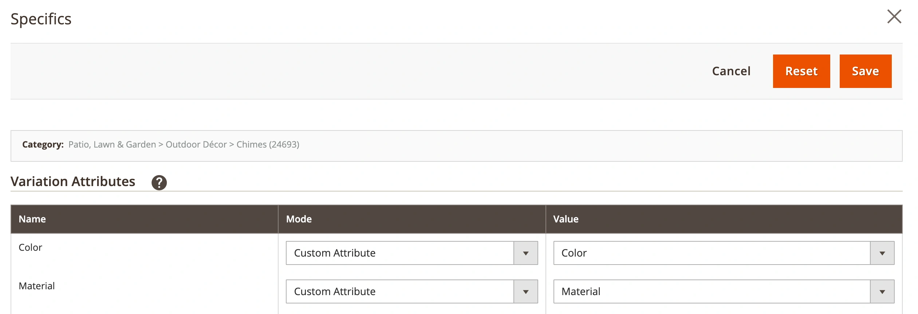This screenshot has width=918, height=314.
Task: Click the Mode column header
Action: coord(299,219)
